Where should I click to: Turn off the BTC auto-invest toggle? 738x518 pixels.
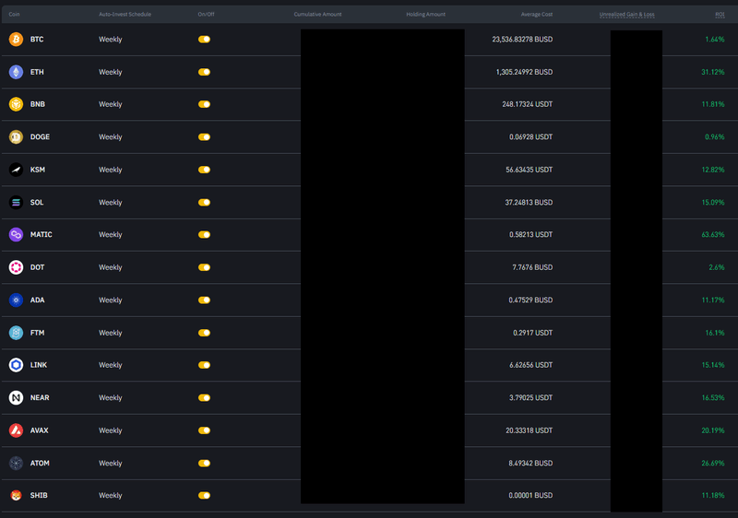click(204, 39)
